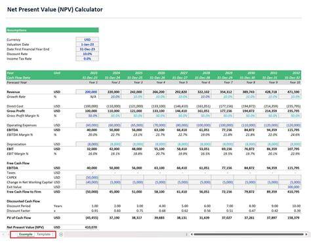Select the Currency USD input cell
311x243 pixels.
point(87,39)
